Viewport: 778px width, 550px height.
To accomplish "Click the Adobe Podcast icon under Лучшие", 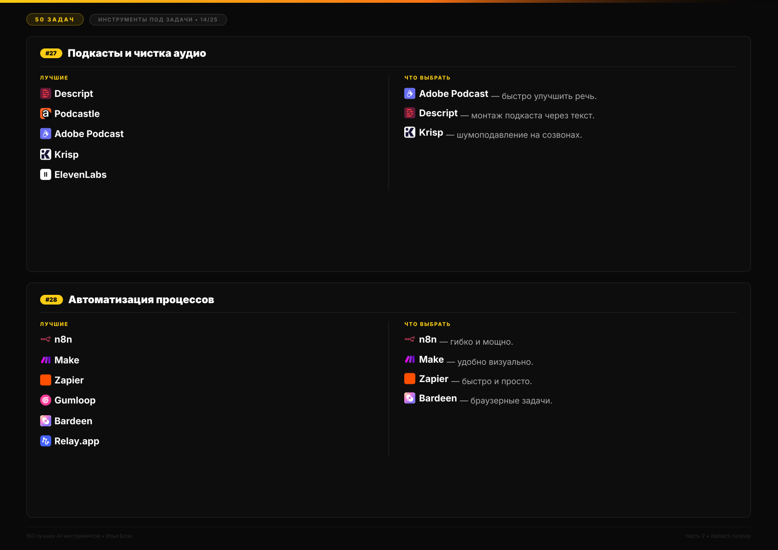I will (x=46, y=134).
